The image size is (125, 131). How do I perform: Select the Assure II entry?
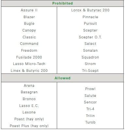coord(29,10)
